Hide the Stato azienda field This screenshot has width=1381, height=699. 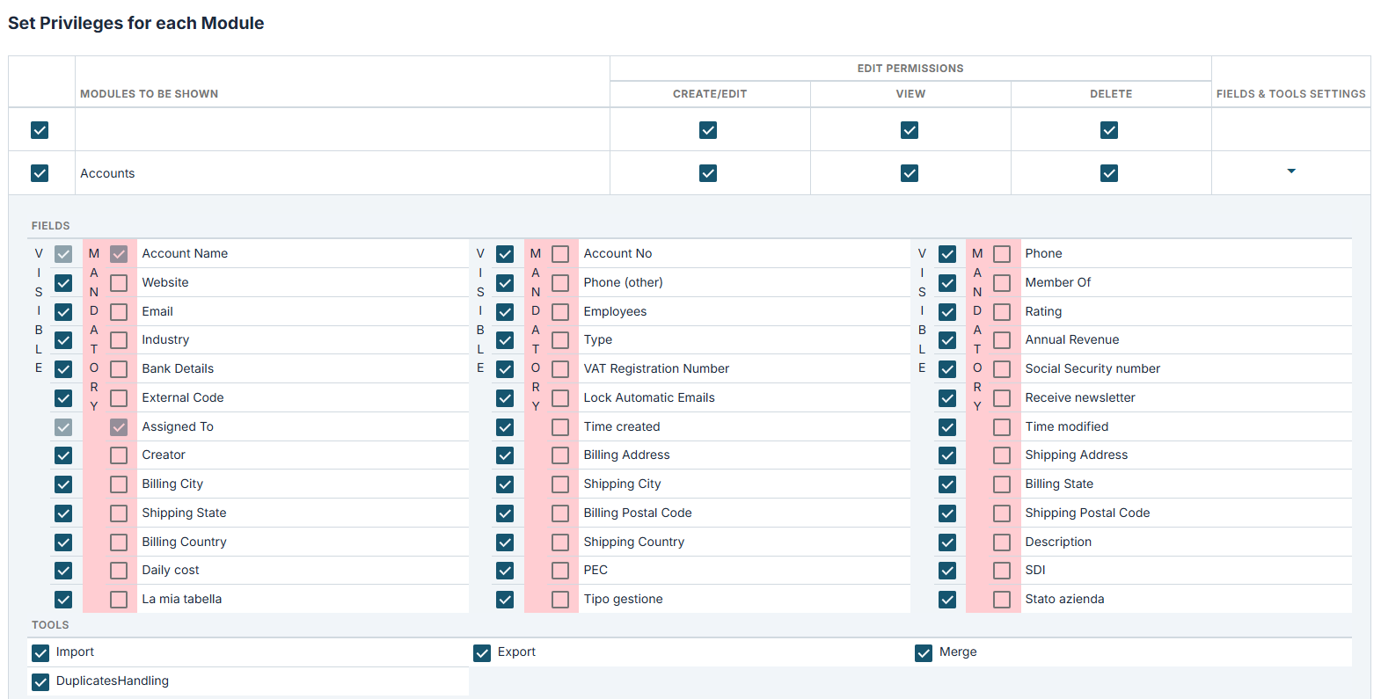click(x=947, y=600)
